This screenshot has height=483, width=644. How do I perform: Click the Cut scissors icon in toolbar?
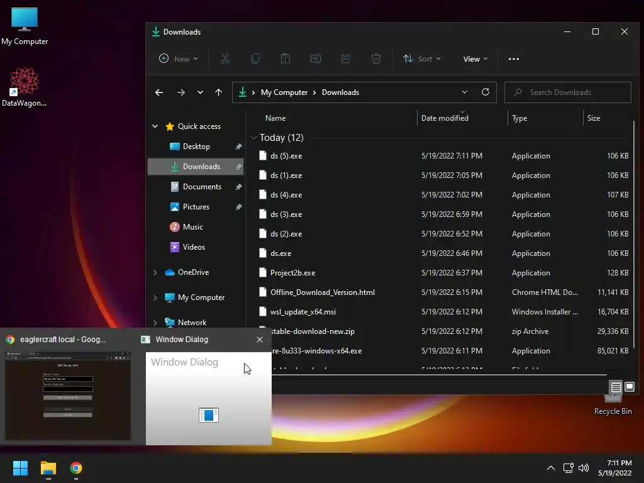225,58
